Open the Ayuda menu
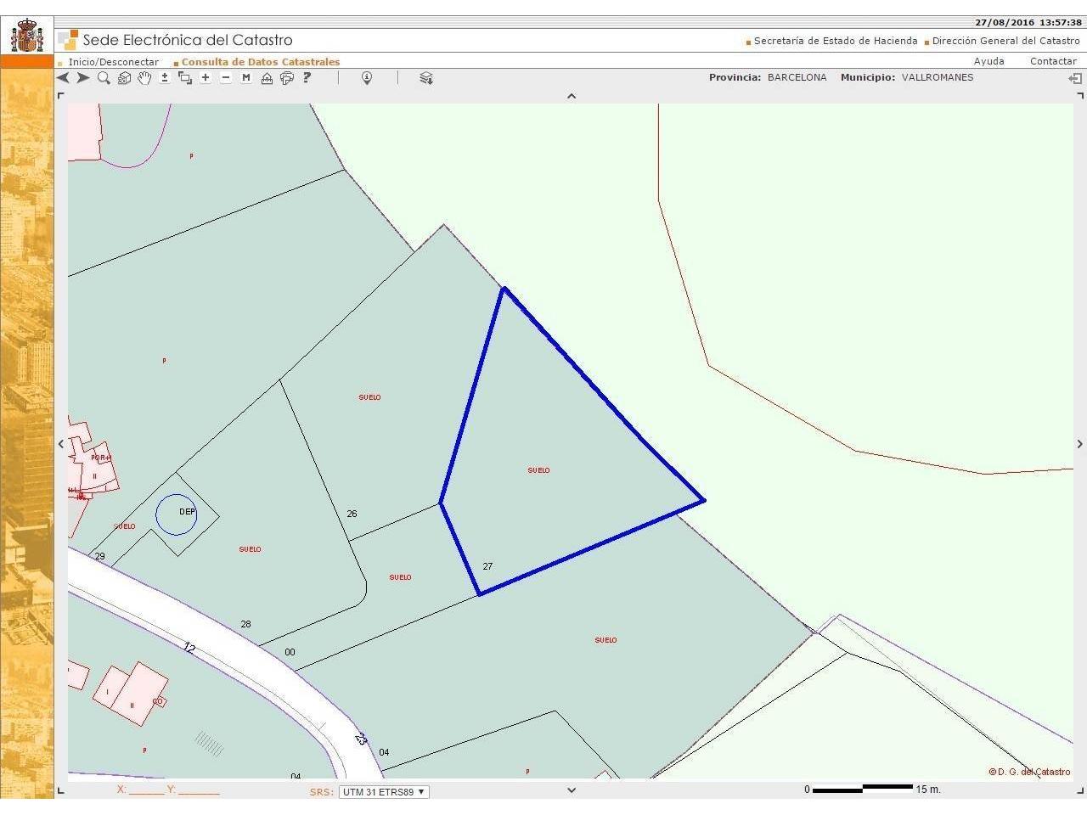The height and width of the screenshot is (815, 1087). (988, 61)
